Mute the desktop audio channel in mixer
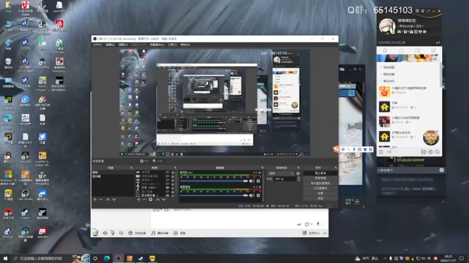Image resolution: width=469 pixels, height=263 pixels. coord(252,195)
